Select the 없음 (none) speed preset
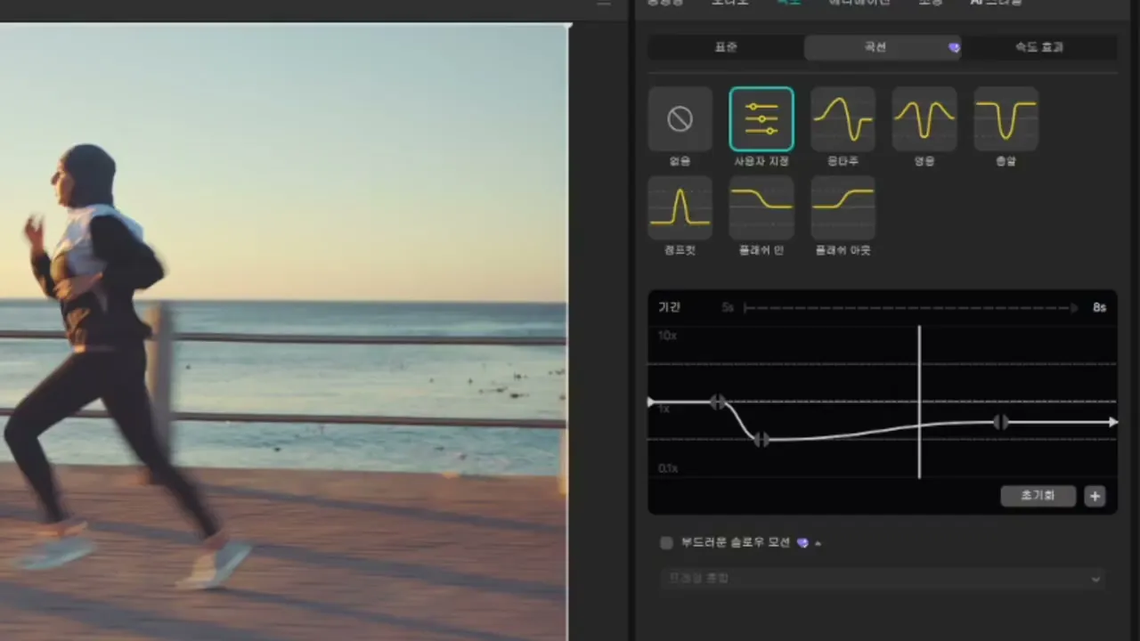The image size is (1140, 641). (680, 119)
